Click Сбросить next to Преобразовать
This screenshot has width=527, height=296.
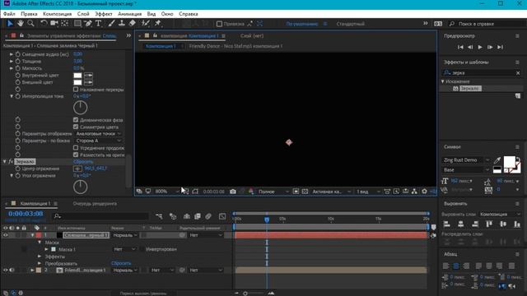(x=121, y=263)
